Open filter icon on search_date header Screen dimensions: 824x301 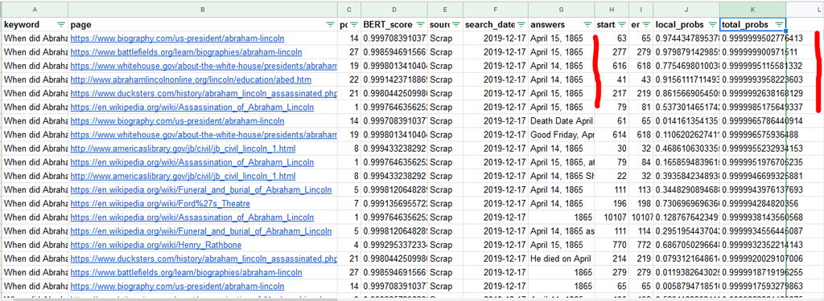pyautogui.click(x=521, y=25)
